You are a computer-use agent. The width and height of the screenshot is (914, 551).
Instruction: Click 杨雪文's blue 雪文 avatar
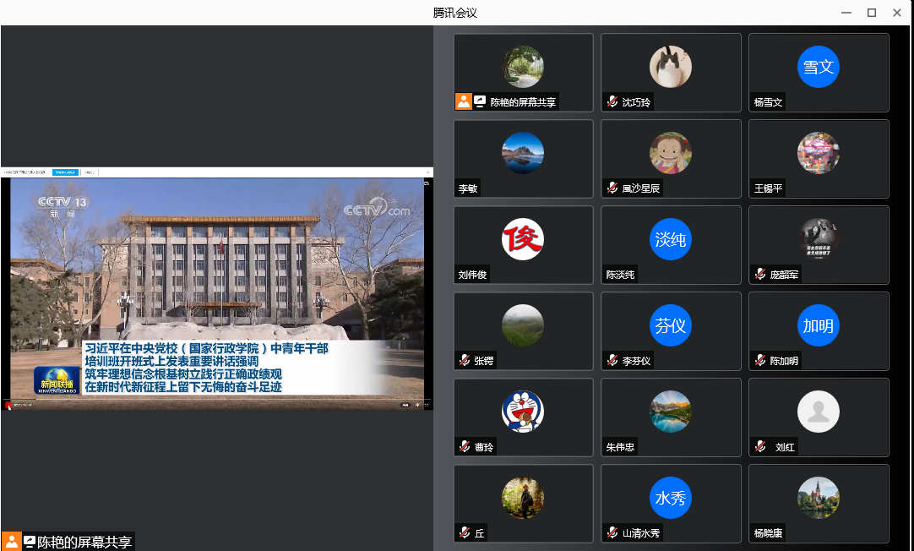[819, 67]
